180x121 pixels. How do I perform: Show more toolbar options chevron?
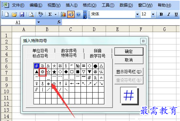[85, 15]
